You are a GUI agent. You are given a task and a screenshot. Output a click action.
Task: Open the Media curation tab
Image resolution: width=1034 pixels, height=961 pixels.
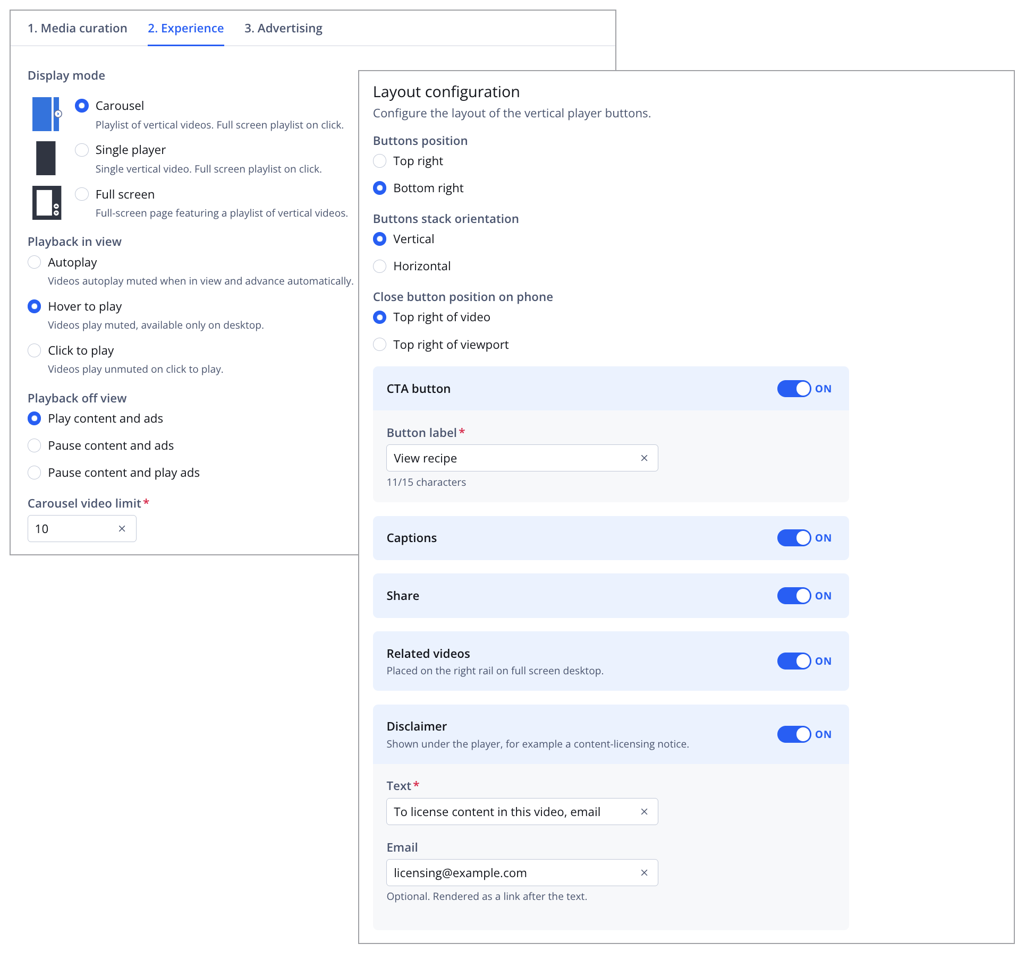[x=78, y=28]
